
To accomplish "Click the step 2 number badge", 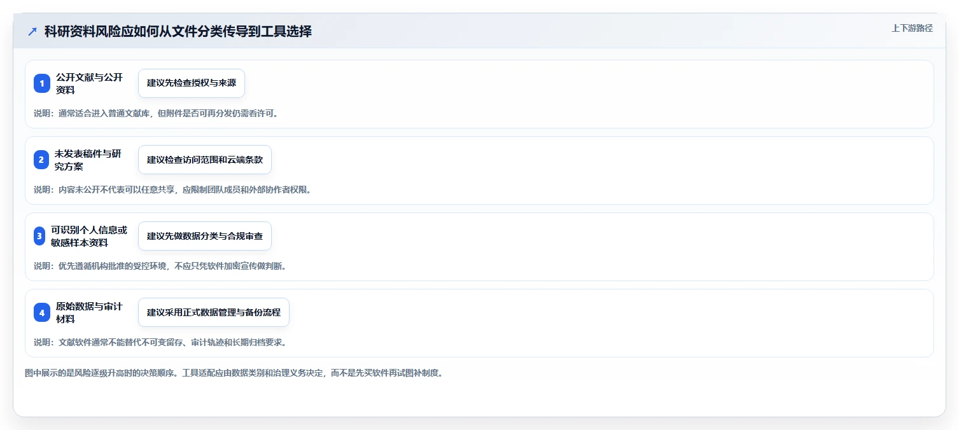I will tap(41, 160).
